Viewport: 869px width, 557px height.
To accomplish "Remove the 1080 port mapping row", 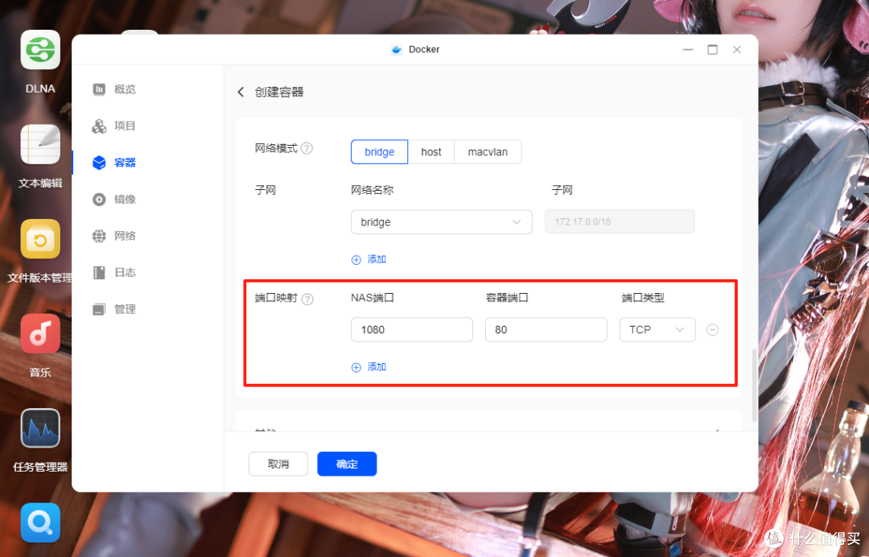I will 713,330.
